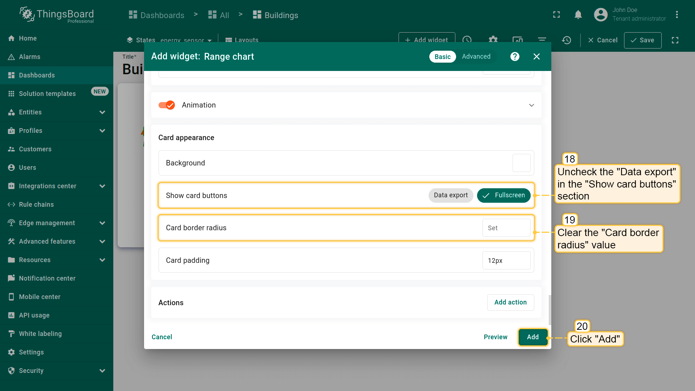The image size is (695, 391).
Task: Expand the Entities sidebar menu
Action: (102, 112)
